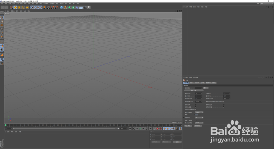This screenshot has width=274, height=149.
Task: Open project scale unit dropdown
Action: click(206, 88)
